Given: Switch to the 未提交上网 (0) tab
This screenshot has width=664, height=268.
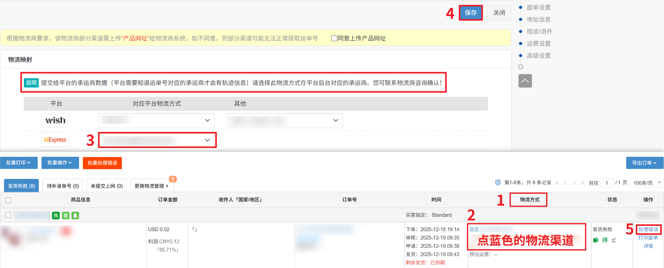Looking at the screenshot, I should pos(107,186).
